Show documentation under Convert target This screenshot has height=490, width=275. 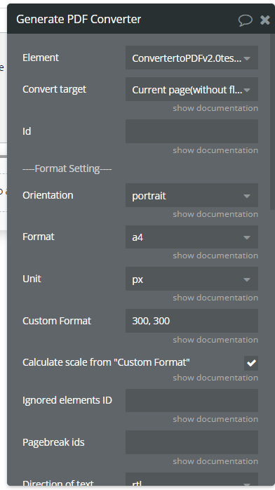point(215,108)
